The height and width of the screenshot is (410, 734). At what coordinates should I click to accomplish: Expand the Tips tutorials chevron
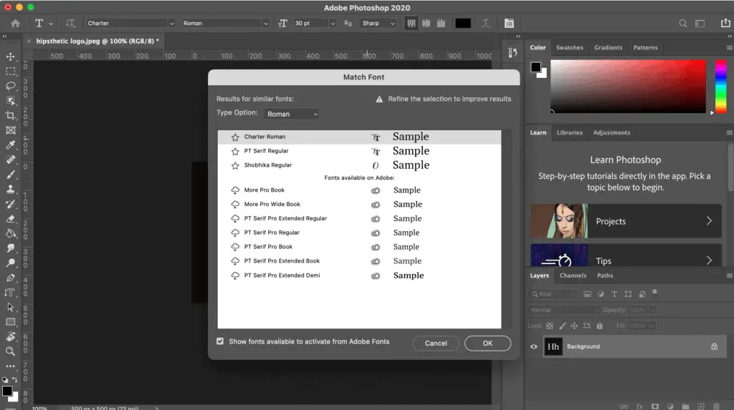click(x=709, y=260)
